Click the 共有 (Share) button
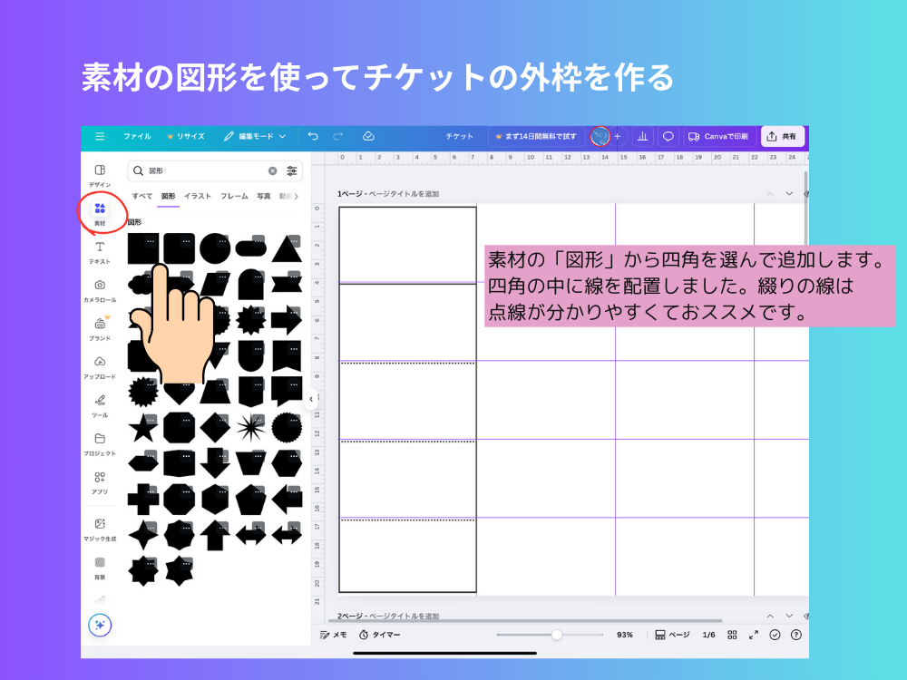 pos(782,135)
